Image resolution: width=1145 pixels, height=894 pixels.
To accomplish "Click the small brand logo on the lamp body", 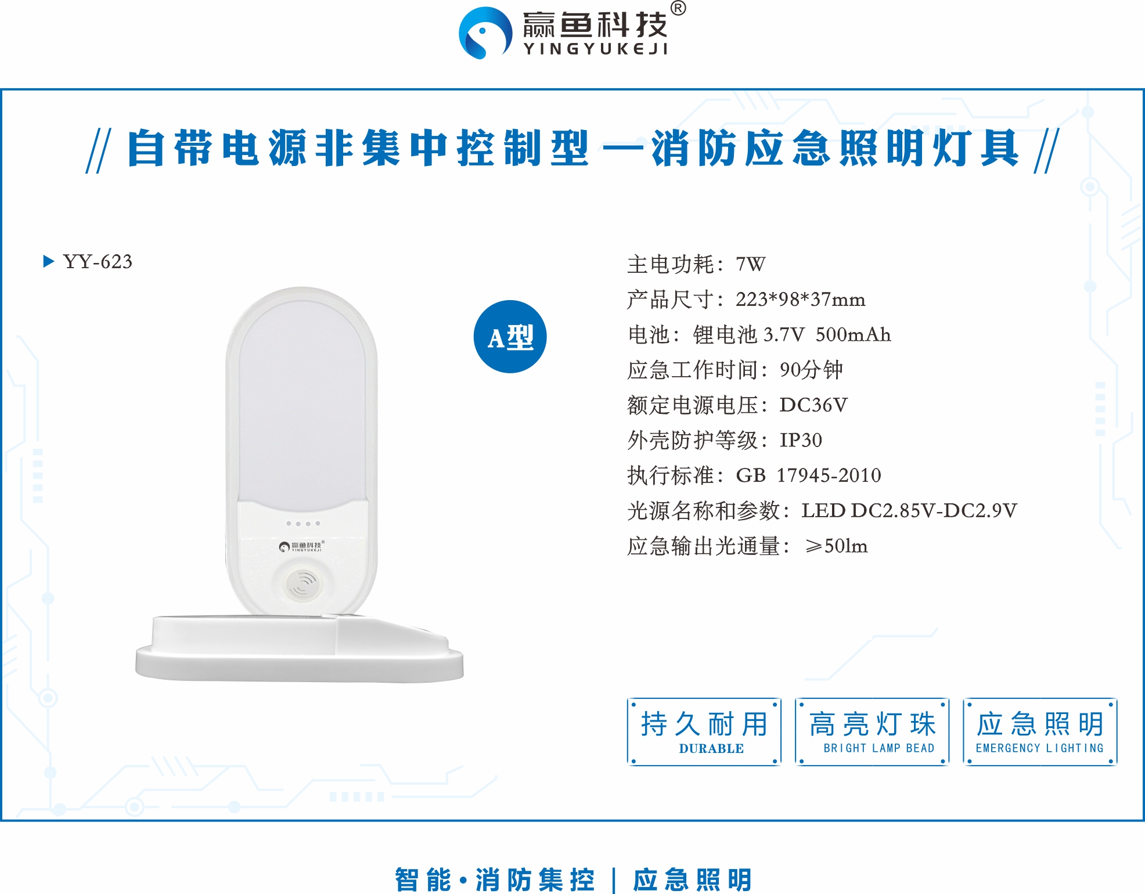I will pos(301,546).
